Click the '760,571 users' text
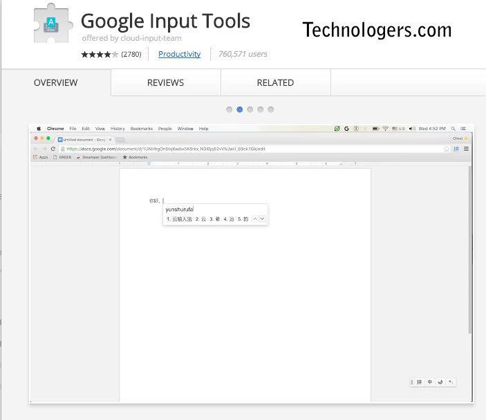 point(243,54)
